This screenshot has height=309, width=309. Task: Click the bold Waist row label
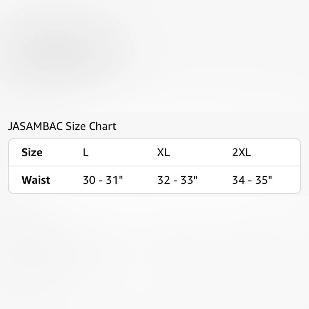36,180
